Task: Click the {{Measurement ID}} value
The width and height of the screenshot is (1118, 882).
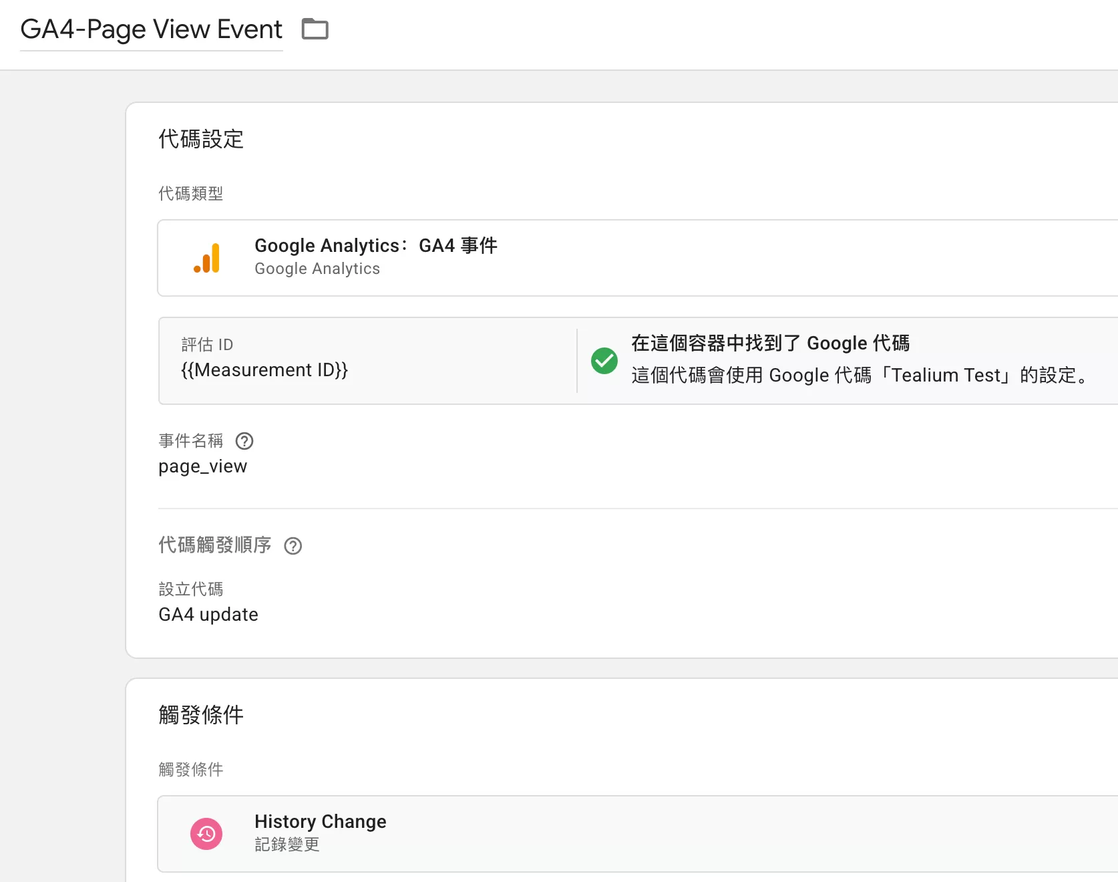Action: (x=264, y=370)
